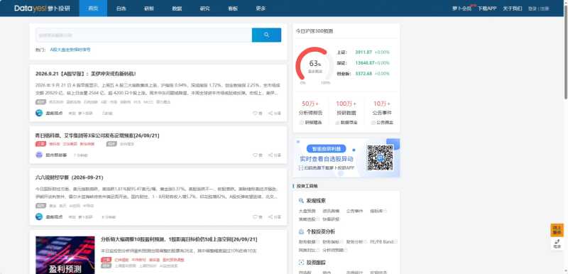
Task: Open the PE/PB Band tool link
Action: 382,241
